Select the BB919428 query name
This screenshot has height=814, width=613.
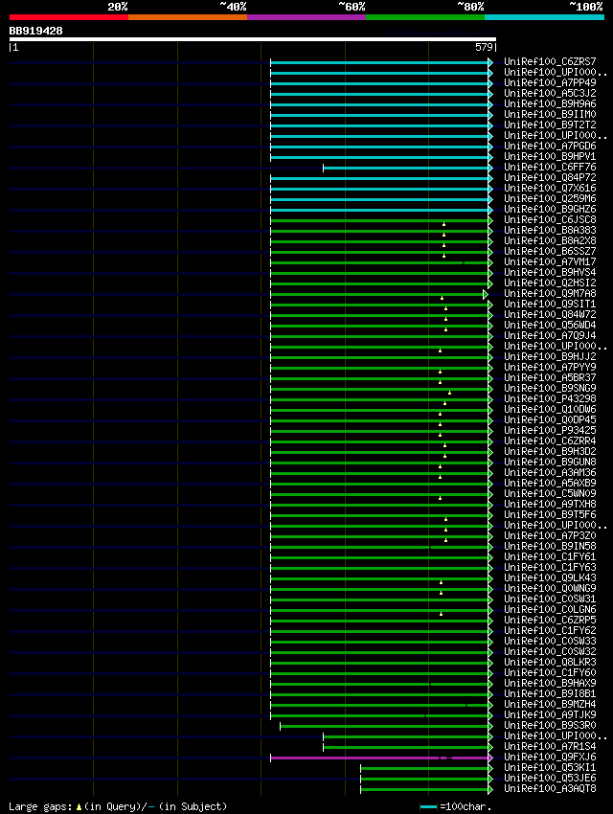(35, 31)
